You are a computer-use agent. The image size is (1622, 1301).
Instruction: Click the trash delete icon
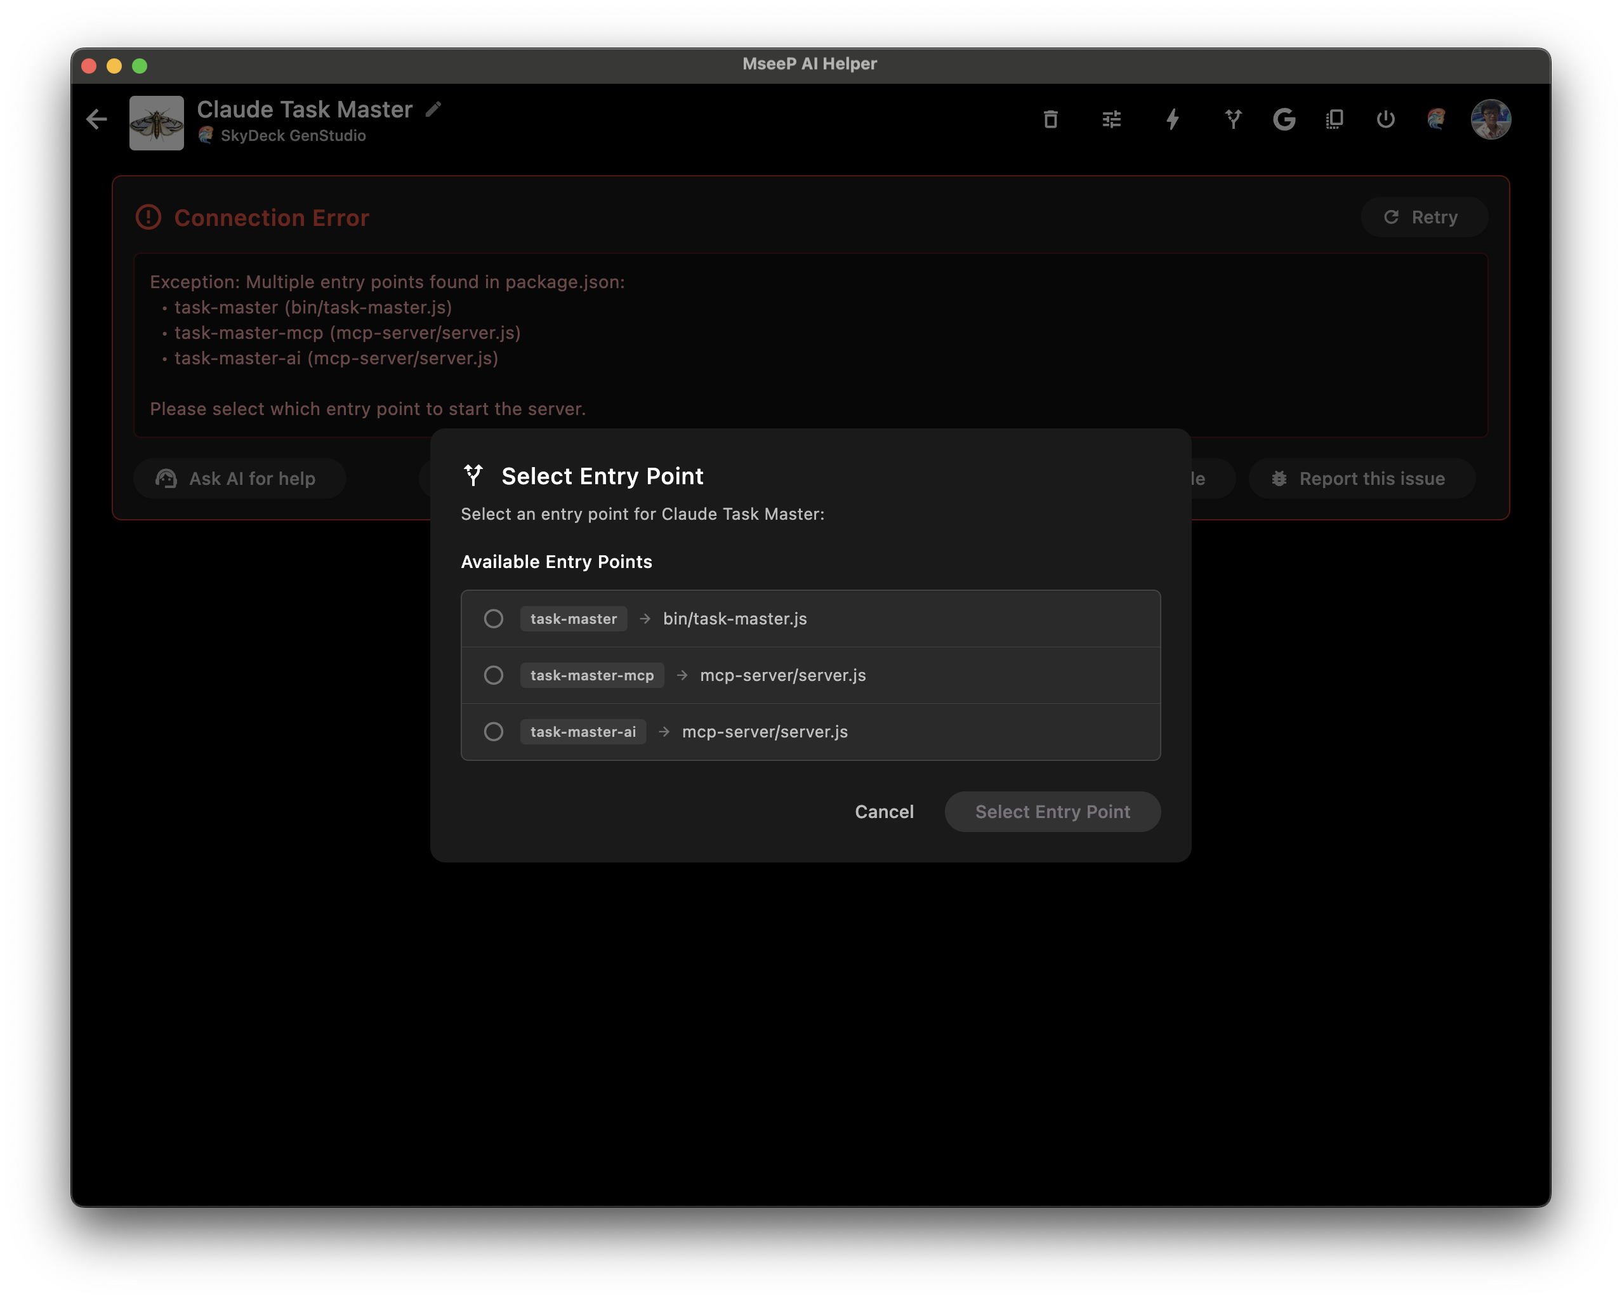1050,119
